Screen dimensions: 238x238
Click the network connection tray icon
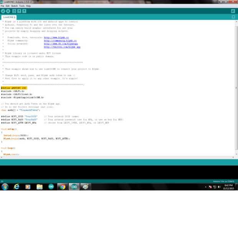(x=215, y=187)
